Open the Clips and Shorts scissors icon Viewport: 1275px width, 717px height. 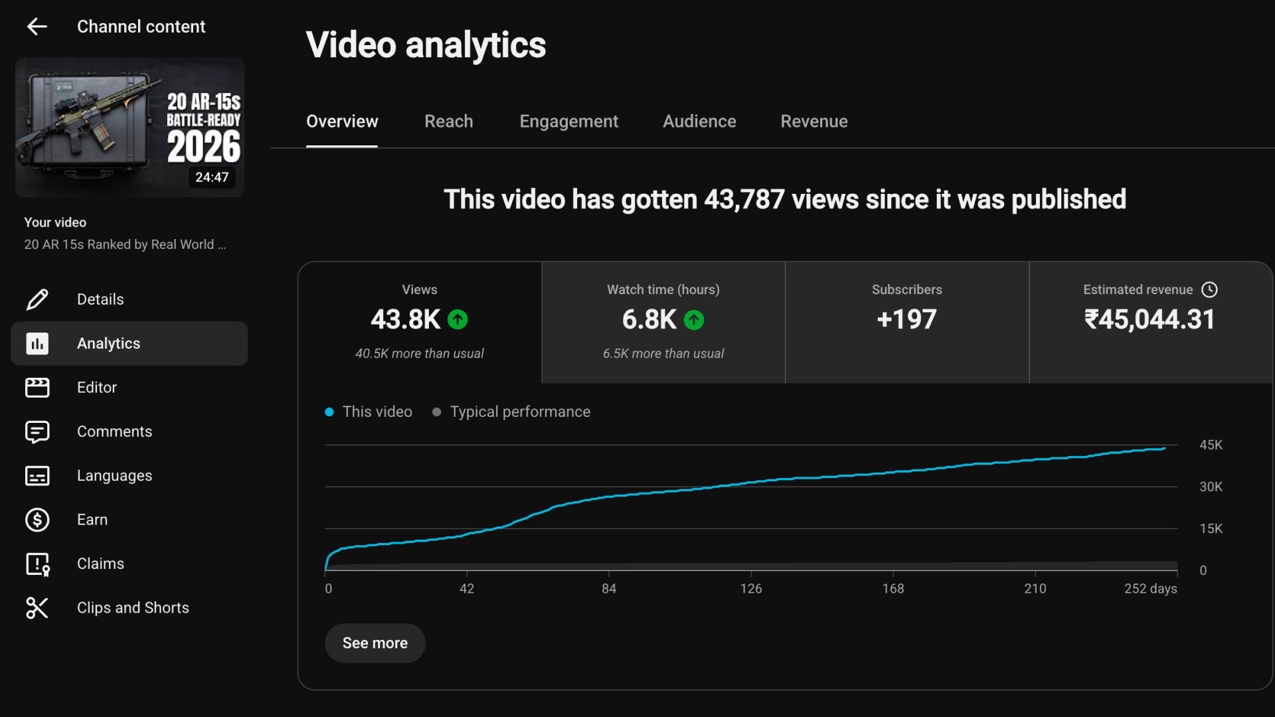(x=37, y=608)
